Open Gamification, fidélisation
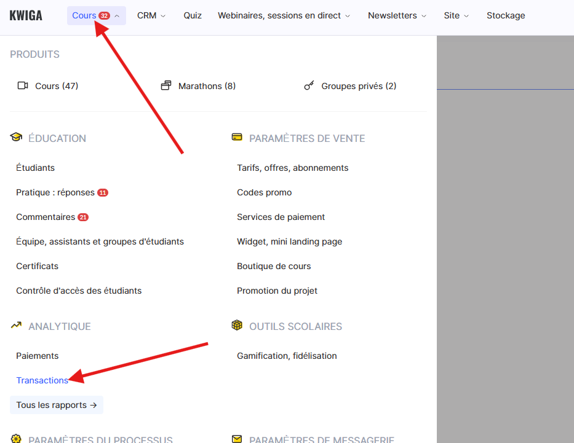 (287, 356)
